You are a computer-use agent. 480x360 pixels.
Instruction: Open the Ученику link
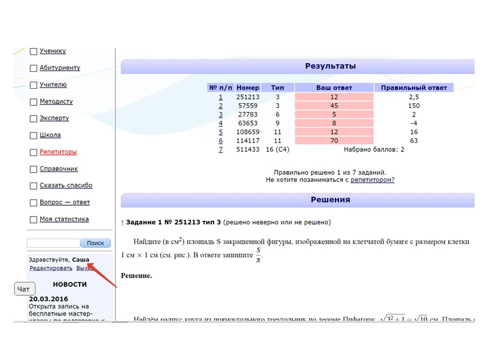[x=53, y=51]
